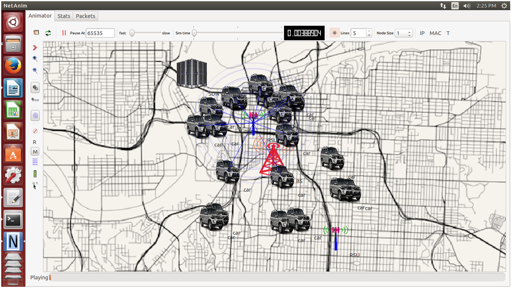
Task: Adjust the fast-slow speed slider handle
Action: tap(132, 33)
